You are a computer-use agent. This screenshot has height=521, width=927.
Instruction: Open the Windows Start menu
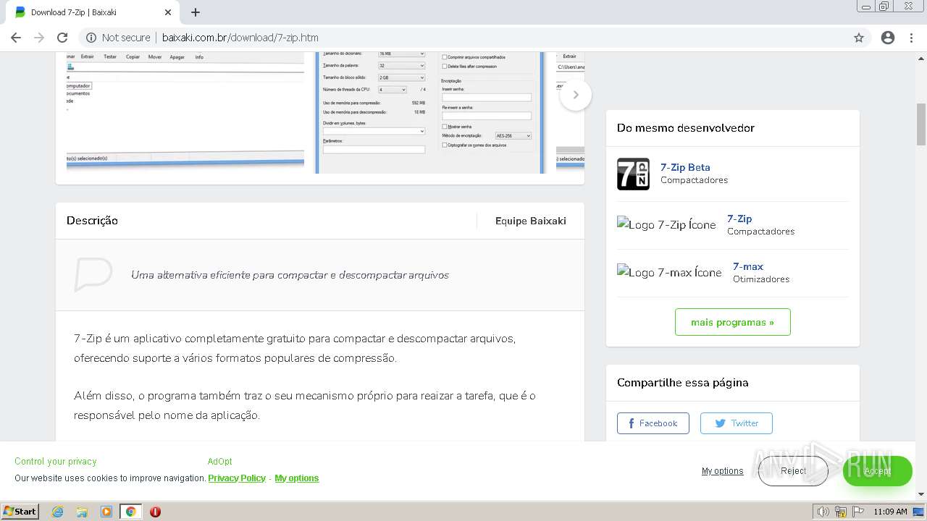20,511
